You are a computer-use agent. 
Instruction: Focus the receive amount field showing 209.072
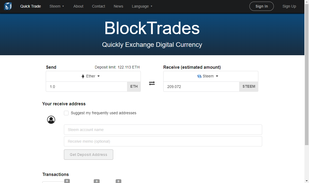click(201, 87)
